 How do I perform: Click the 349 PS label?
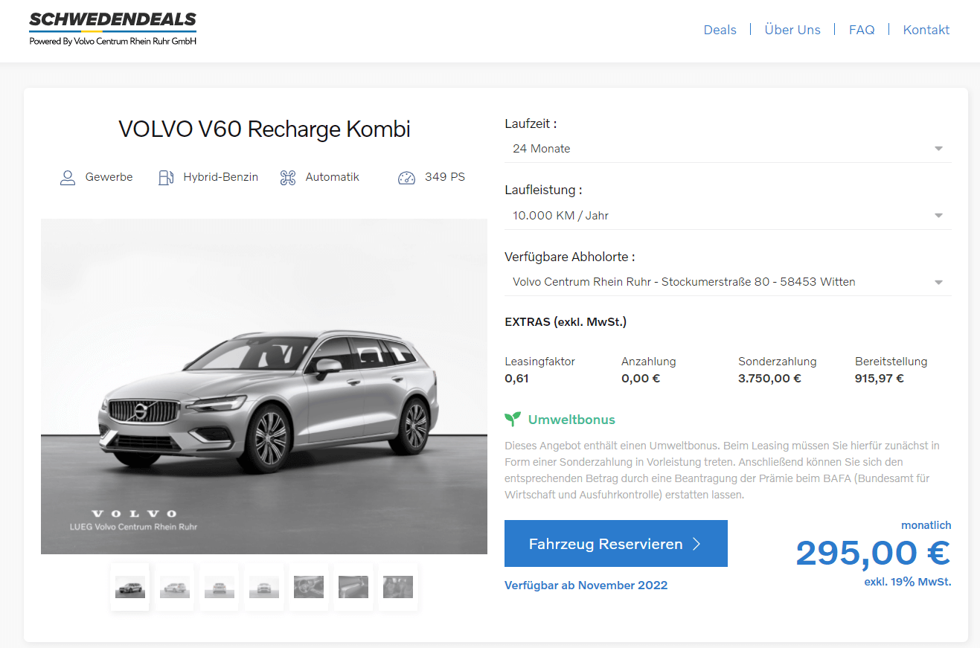(x=445, y=177)
